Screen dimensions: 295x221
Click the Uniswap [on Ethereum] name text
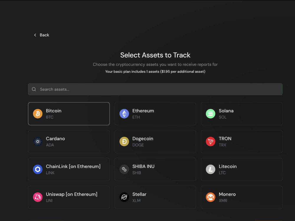(x=72, y=194)
